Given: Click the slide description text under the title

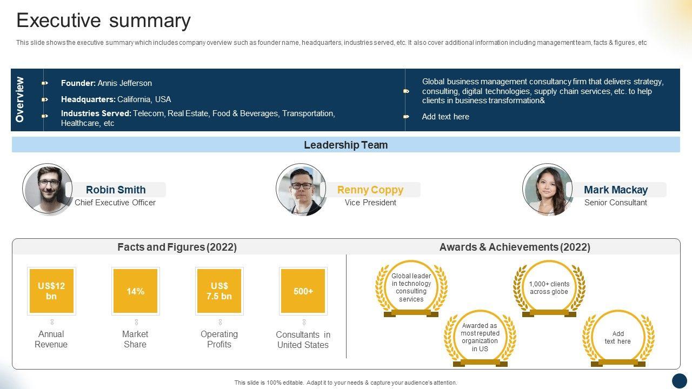Looking at the screenshot, I should (x=331, y=43).
